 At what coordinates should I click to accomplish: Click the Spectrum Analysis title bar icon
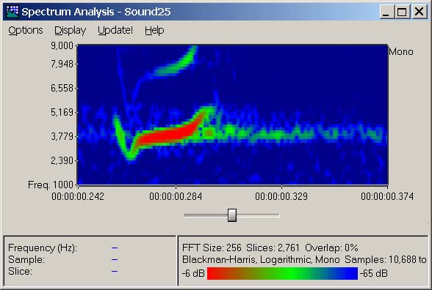tap(12, 12)
